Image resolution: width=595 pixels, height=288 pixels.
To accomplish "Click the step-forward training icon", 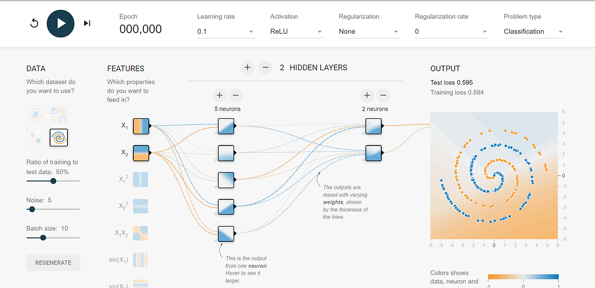I will [x=87, y=23].
